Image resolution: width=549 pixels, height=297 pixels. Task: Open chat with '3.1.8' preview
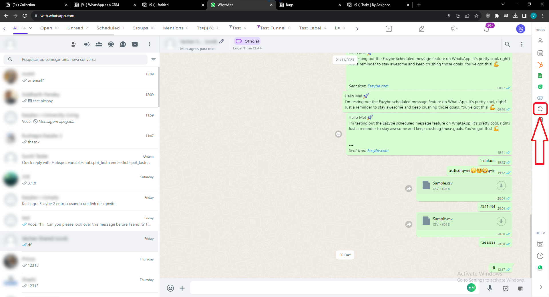(79, 180)
